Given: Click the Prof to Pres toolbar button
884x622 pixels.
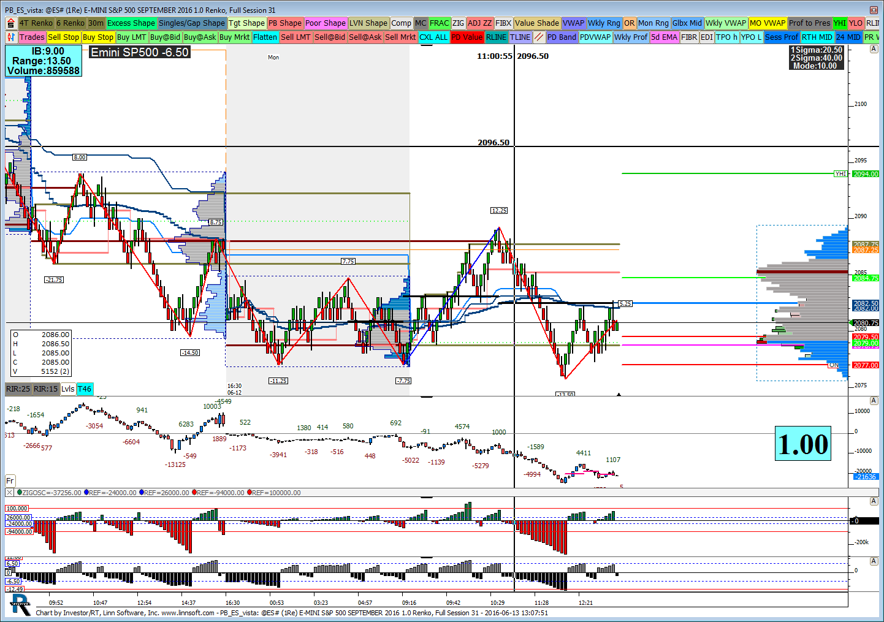Looking at the screenshot, I should click(x=810, y=23).
